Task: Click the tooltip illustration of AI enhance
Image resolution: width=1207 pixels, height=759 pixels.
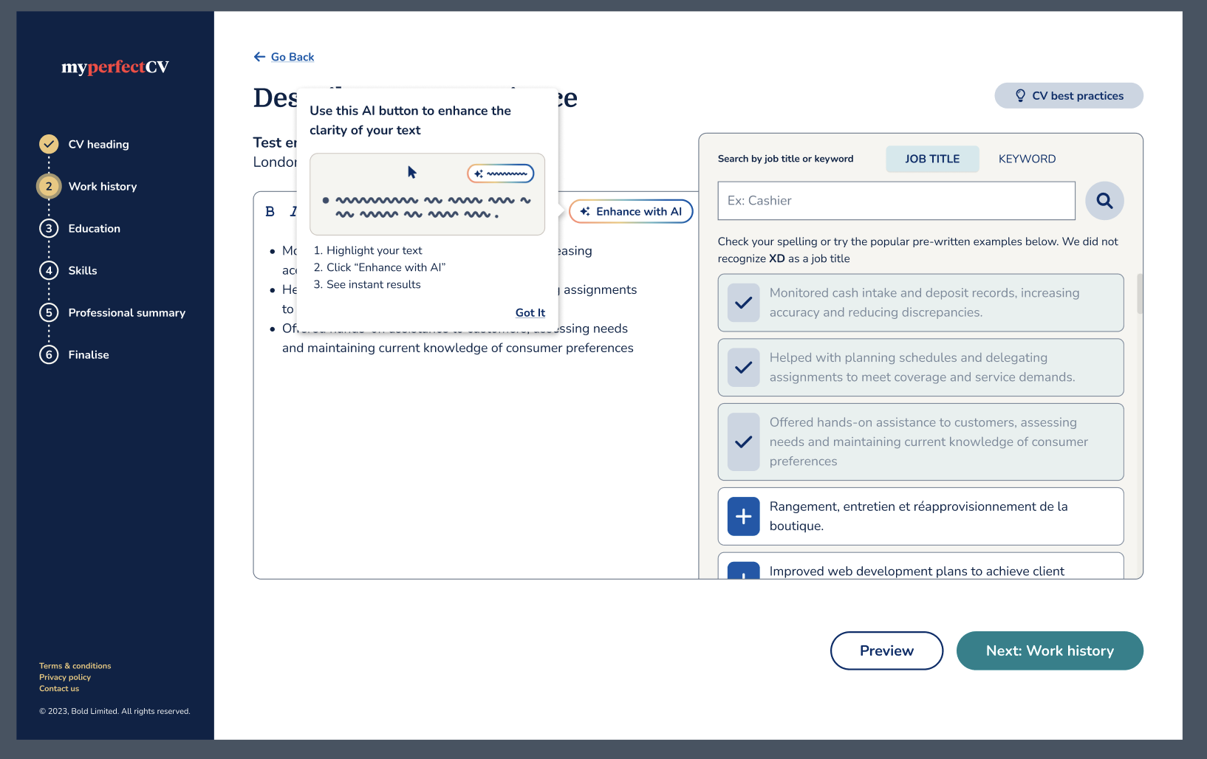Action: (x=427, y=194)
